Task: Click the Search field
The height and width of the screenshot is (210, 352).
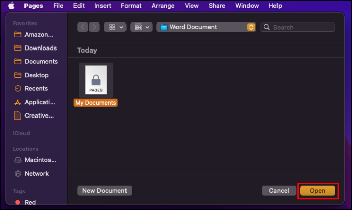Action: click(297, 27)
